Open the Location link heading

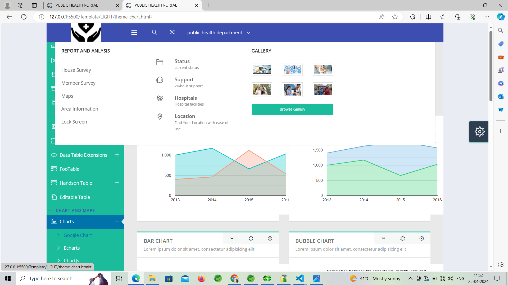pyautogui.click(x=185, y=116)
